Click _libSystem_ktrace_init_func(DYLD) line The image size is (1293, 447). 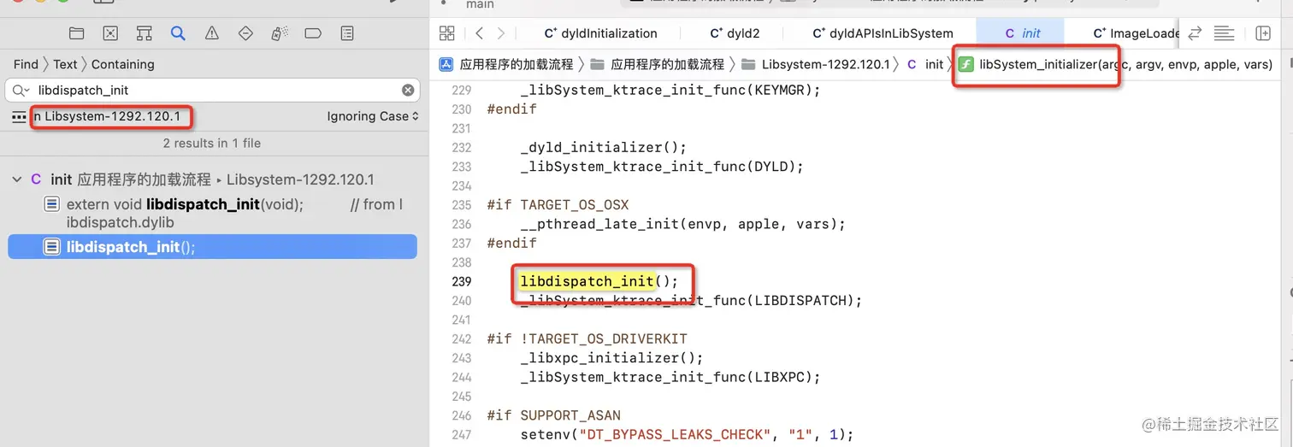click(x=662, y=167)
